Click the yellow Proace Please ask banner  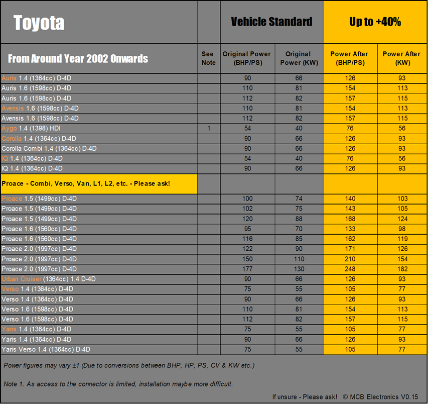(x=99, y=184)
